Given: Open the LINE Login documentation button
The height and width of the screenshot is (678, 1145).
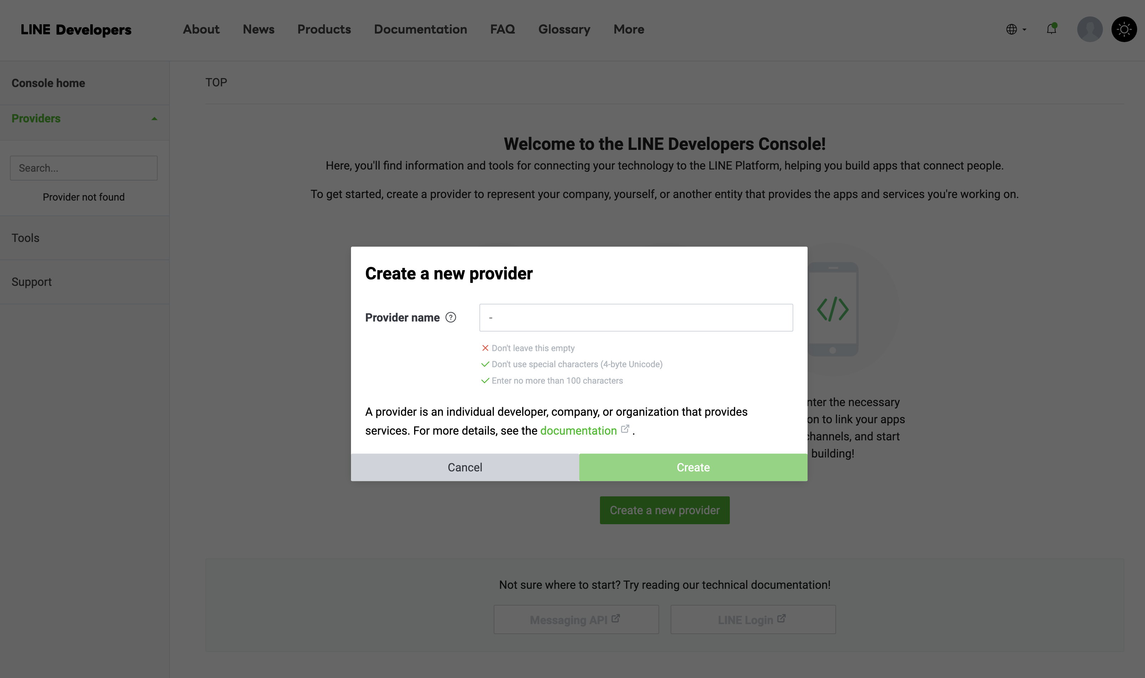Looking at the screenshot, I should 753,619.
